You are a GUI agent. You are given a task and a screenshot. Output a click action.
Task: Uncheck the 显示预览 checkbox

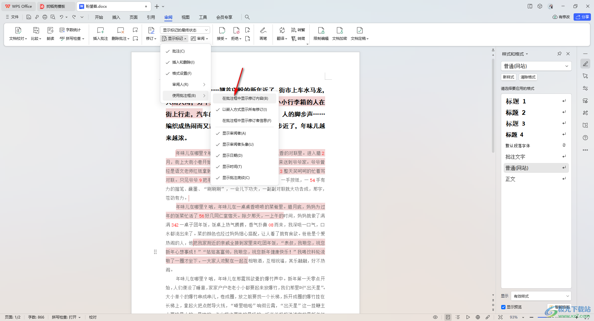click(x=503, y=307)
